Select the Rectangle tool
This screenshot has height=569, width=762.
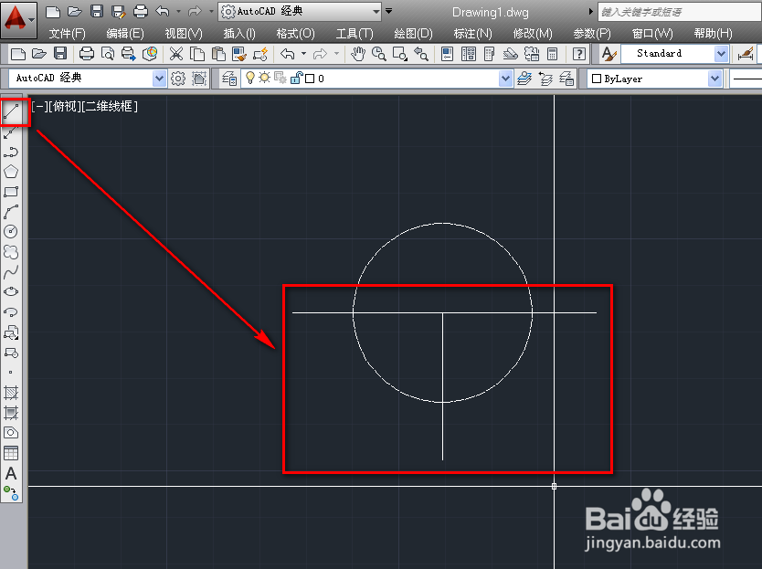(11, 192)
